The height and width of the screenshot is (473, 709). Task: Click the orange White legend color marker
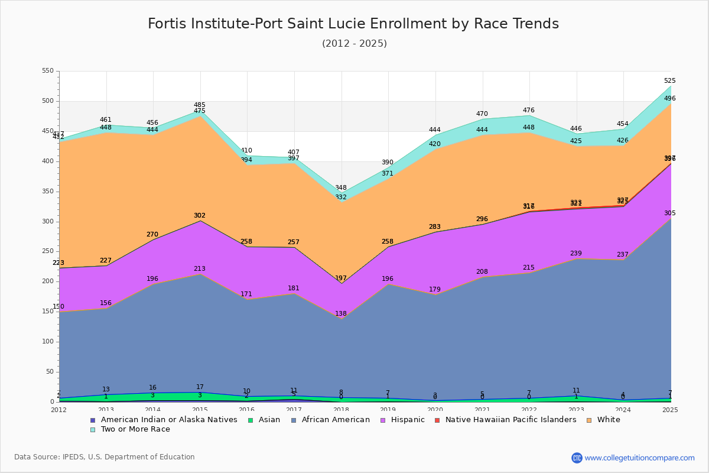click(x=588, y=420)
